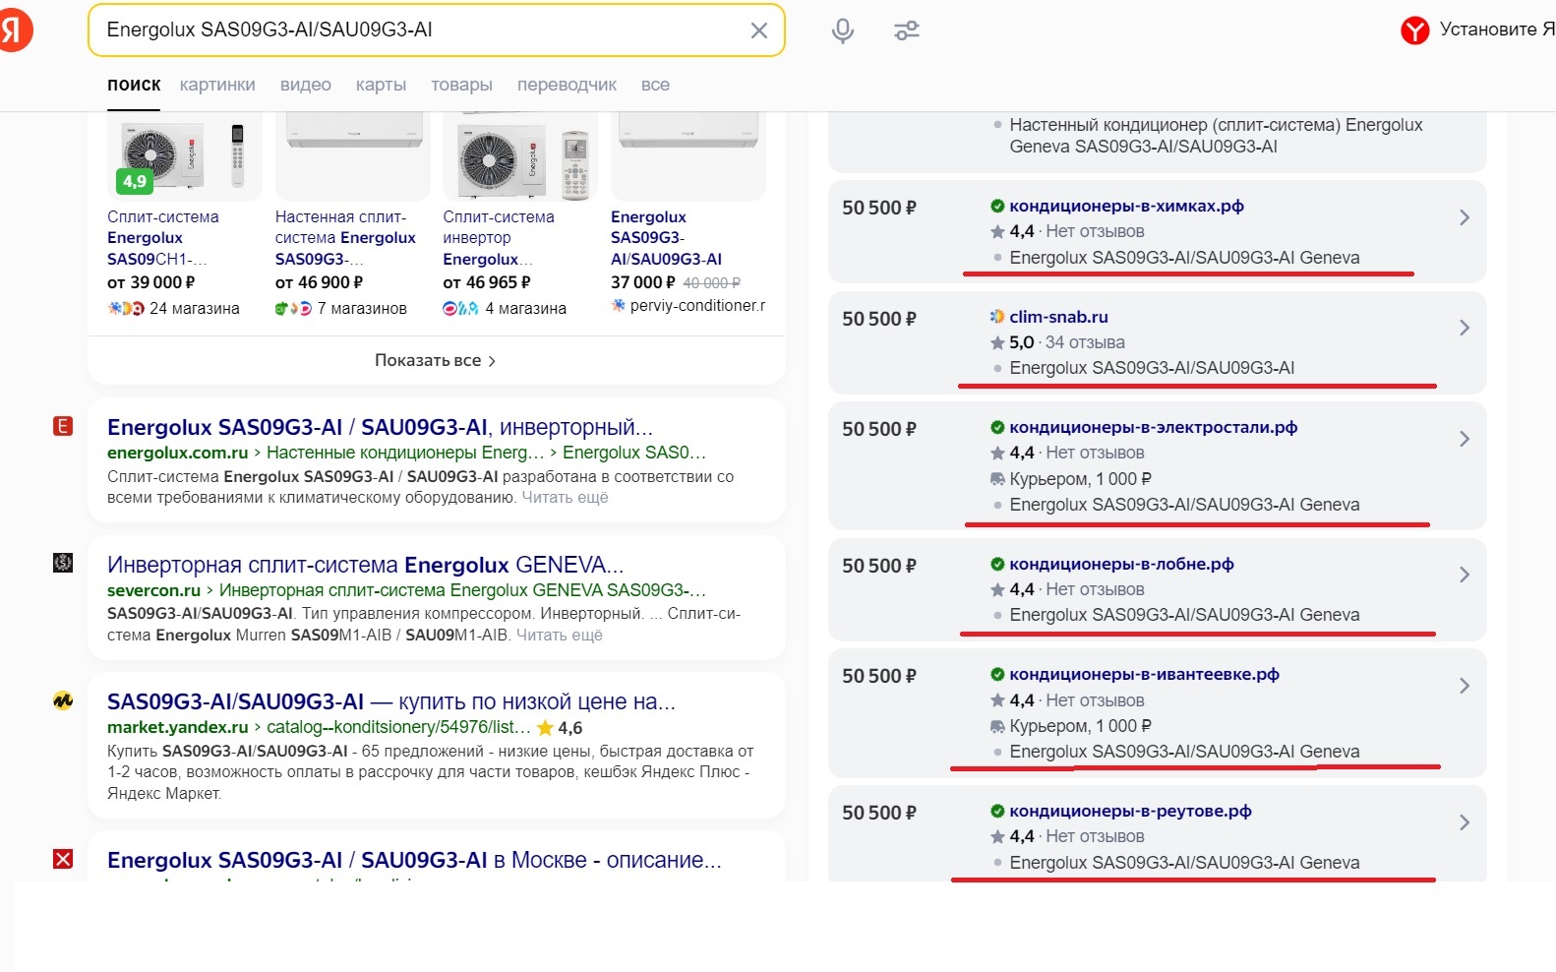Click the perviy-conditioner store icon
This screenshot has height=972, width=1556.
pyautogui.click(x=618, y=306)
